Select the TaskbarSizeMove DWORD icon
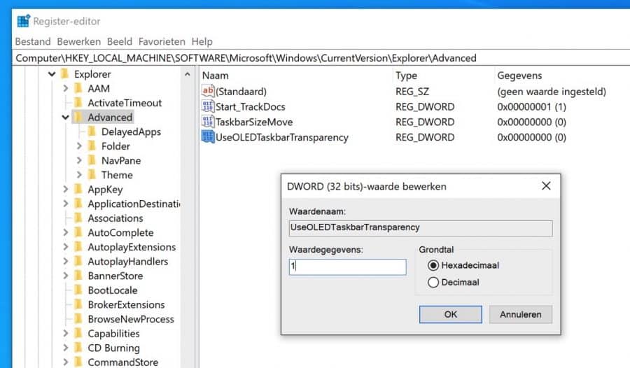Image resolution: width=630 pixels, height=368 pixels. click(208, 121)
